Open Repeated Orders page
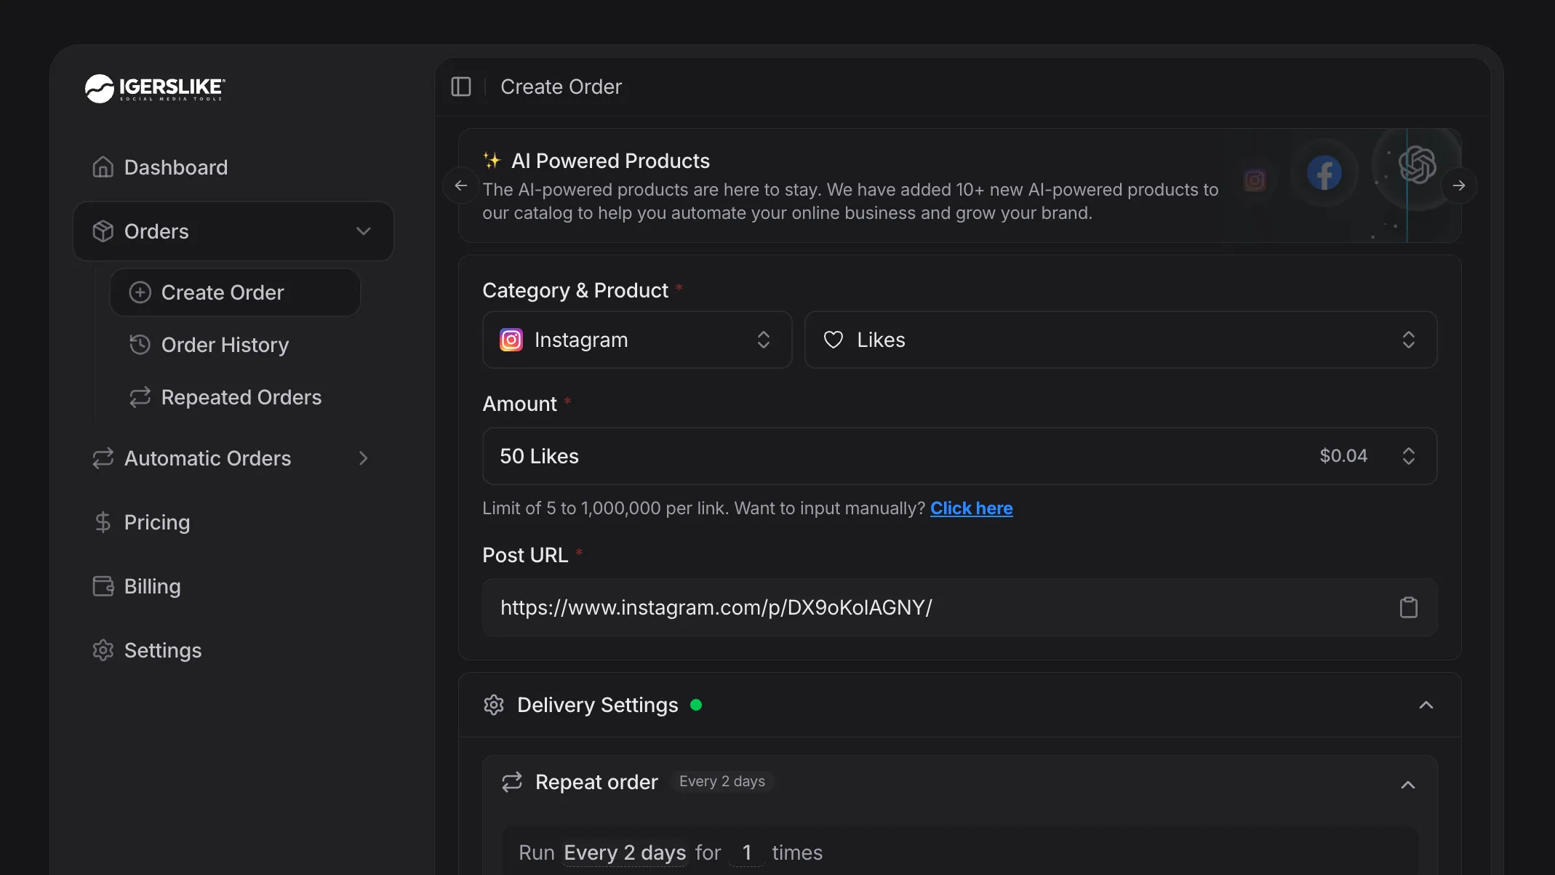The image size is (1555, 875). pyautogui.click(x=235, y=397)
